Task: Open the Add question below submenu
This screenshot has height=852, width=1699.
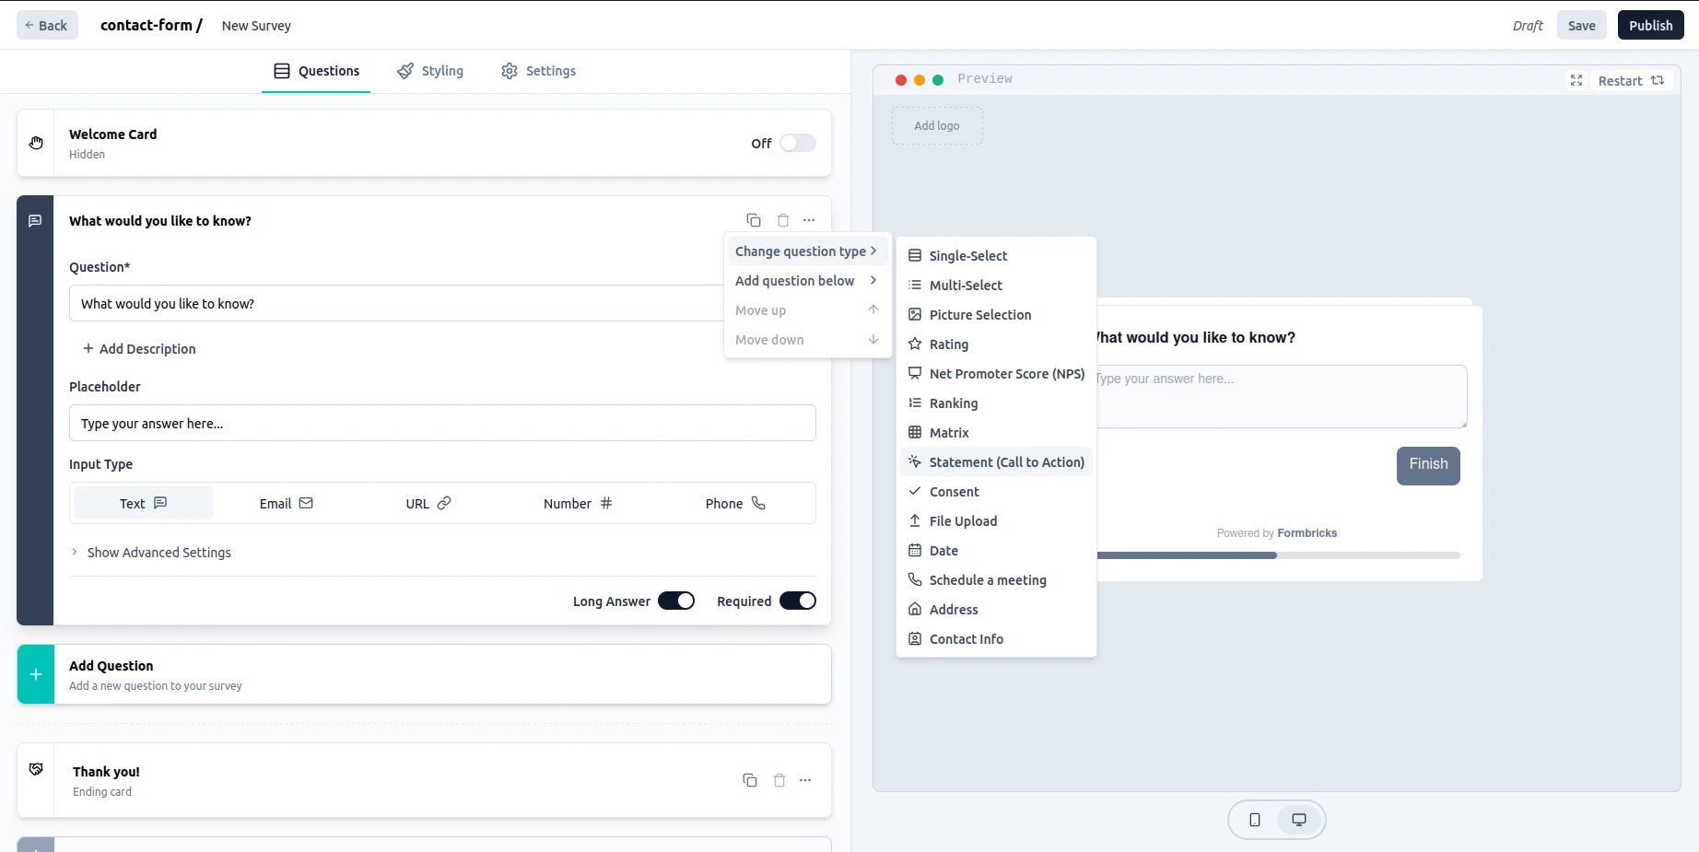Action: pos(807,281)
